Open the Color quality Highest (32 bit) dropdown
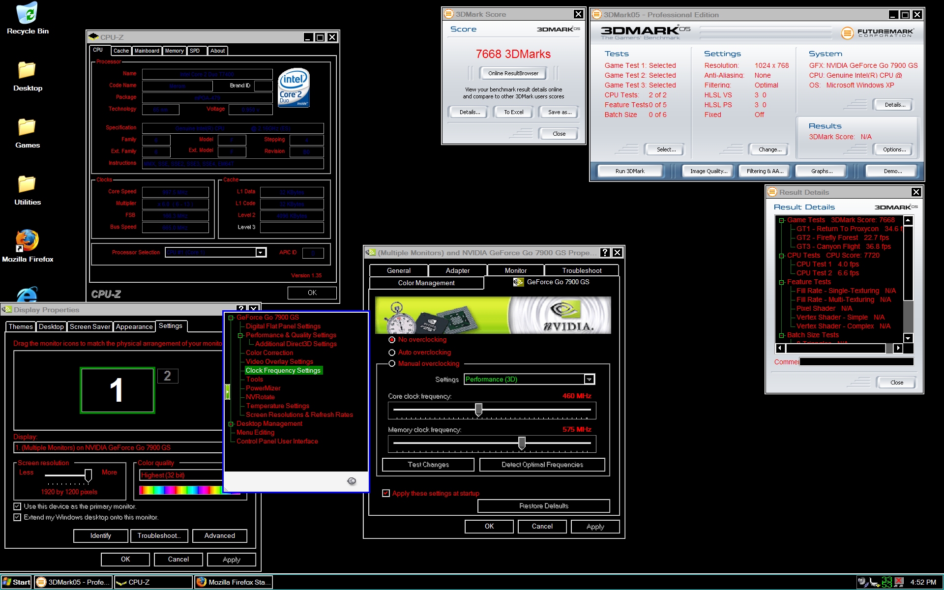This screenshot has width=944, height=590. coord(181,475)
